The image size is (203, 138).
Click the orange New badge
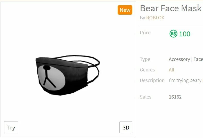pos(125,10)
